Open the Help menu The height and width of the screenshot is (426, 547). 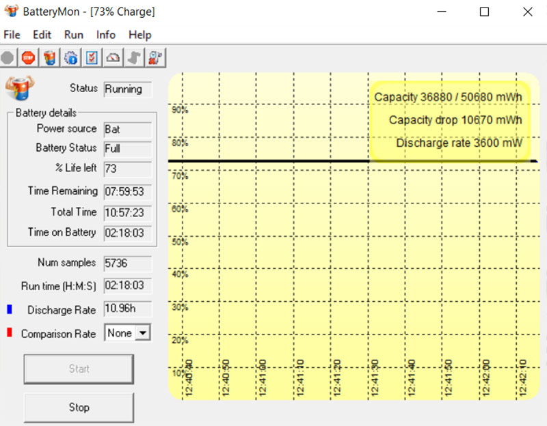click(x=140, y=35)
